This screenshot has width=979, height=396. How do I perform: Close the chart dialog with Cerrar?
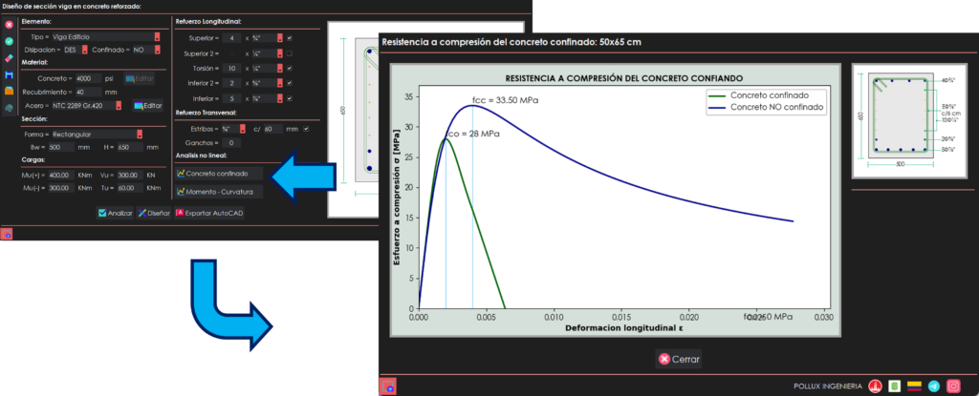678,360
